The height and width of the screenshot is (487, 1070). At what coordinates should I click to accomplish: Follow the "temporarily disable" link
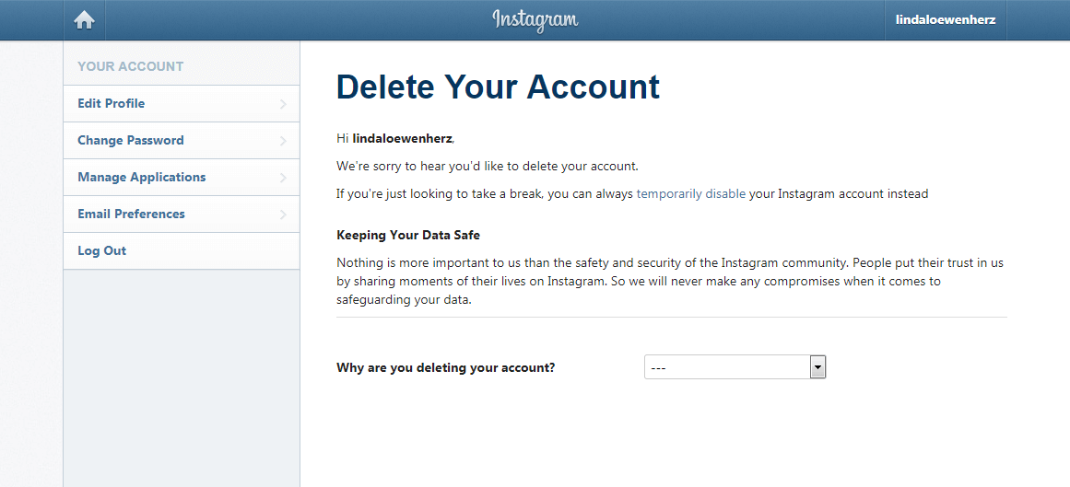(x=690, y=194)
